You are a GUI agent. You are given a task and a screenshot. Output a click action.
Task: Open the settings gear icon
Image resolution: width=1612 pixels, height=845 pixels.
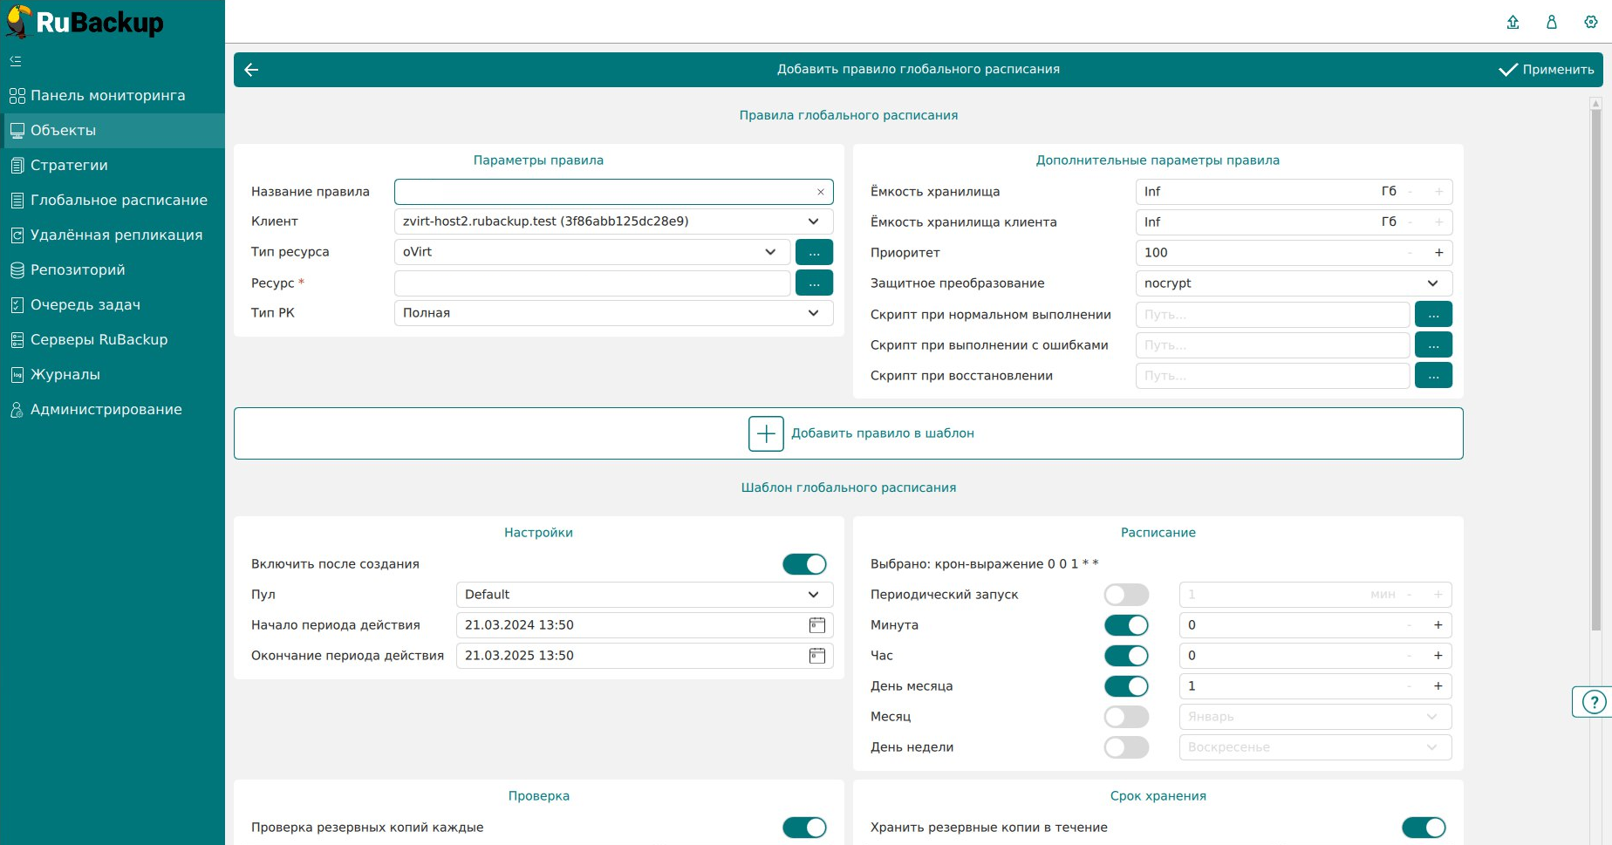(1590, 23)
